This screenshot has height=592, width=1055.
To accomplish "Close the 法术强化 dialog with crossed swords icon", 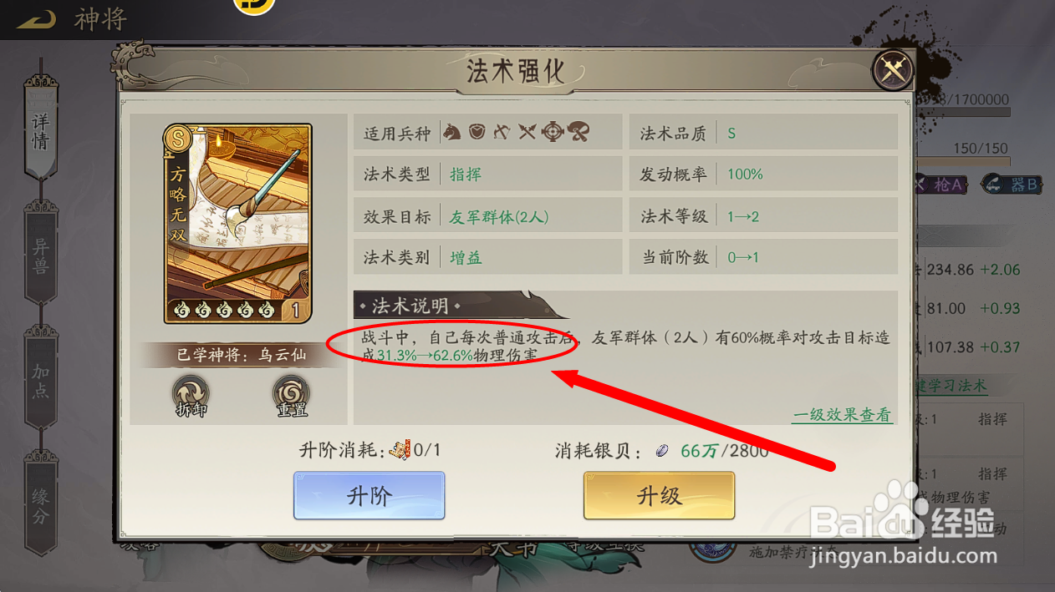I will [893, 71].
